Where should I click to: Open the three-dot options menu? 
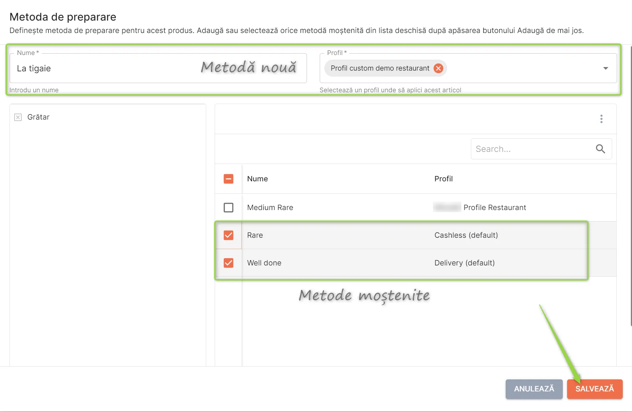click(x=601, y=119)
